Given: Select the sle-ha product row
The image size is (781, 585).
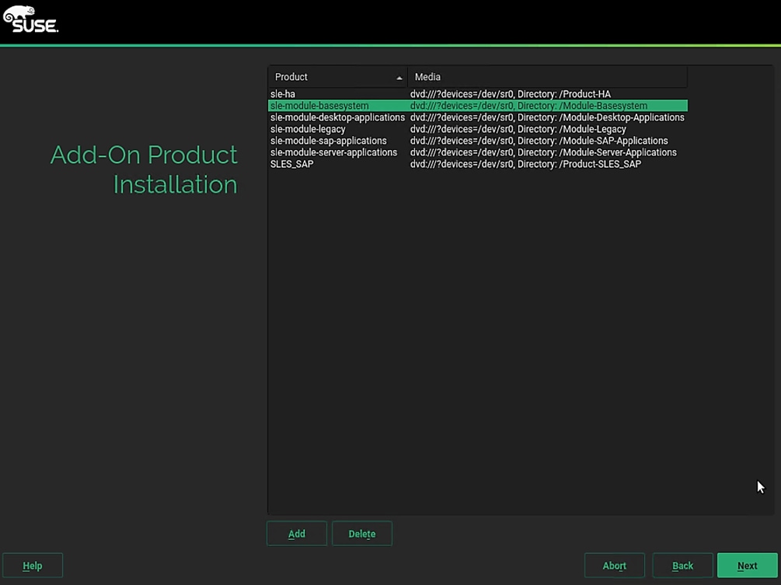Looking at the screenshot, I should pyautogui.click(x=478, y=94).
